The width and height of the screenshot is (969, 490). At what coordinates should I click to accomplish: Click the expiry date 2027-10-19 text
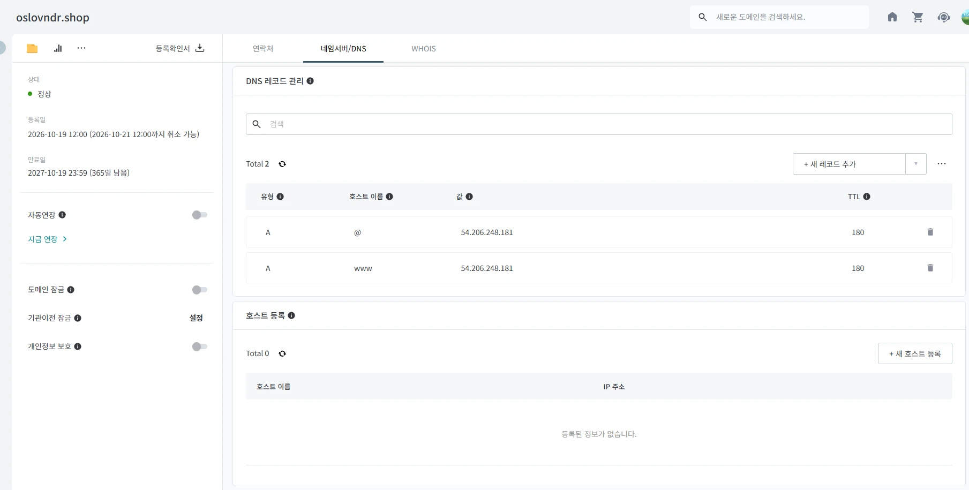pos(79,172)
